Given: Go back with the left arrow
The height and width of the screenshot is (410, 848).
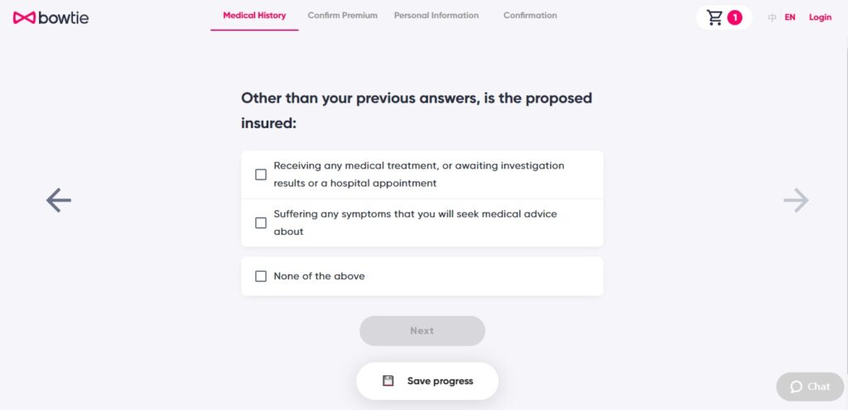Looking at the screenshot, I should (x=59, y=200).
